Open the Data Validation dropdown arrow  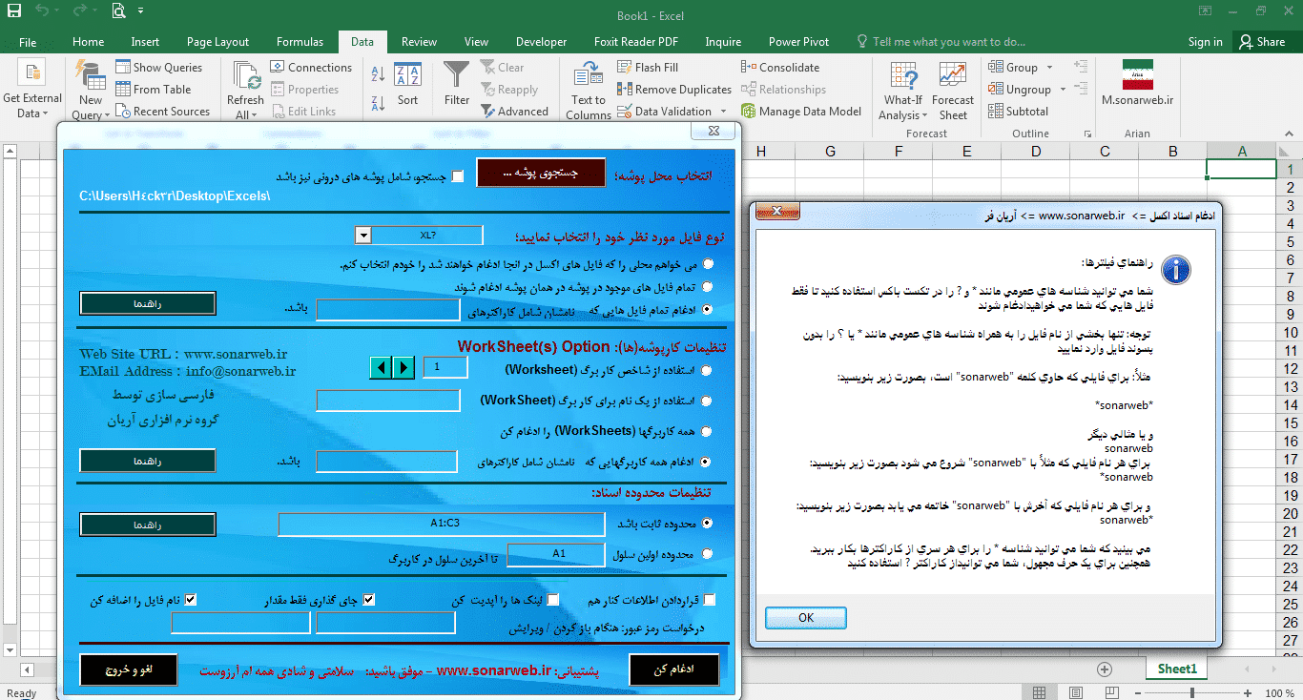coord(723,111)
